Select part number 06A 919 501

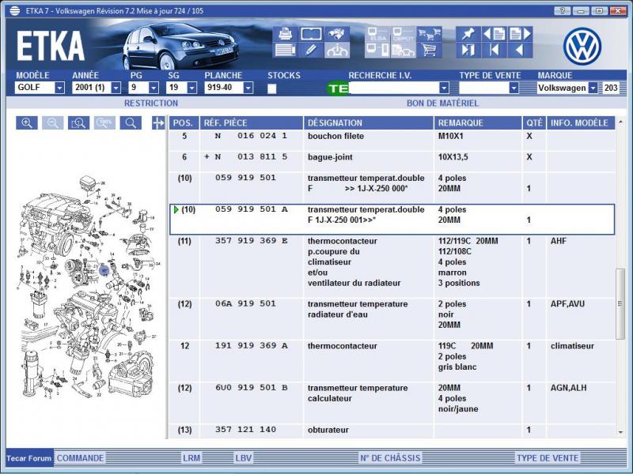coord(245,303)
